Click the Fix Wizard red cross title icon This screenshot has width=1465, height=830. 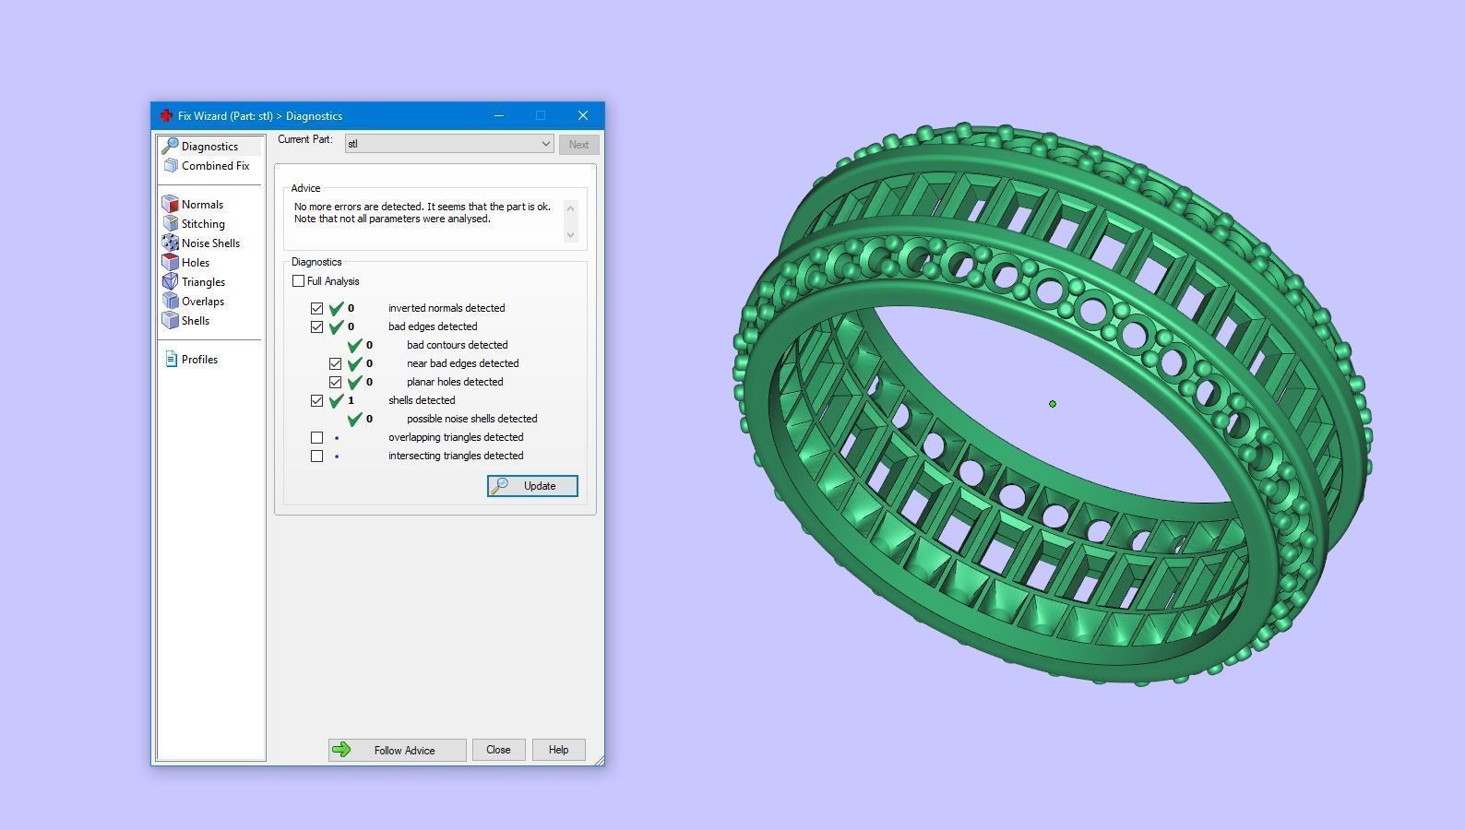click(x=166, y=115)
